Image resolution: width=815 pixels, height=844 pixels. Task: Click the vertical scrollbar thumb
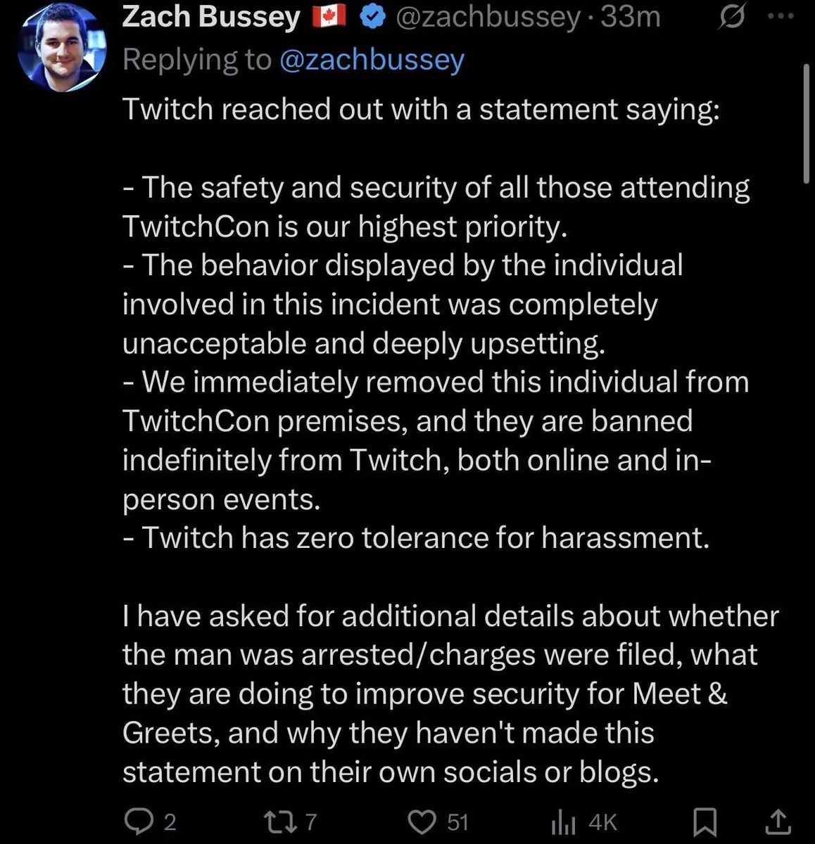(x=807, y=123)
